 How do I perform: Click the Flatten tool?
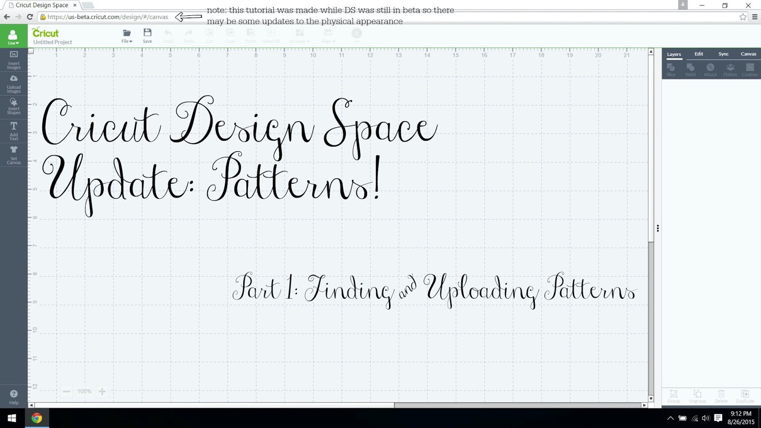pos(730,70)
